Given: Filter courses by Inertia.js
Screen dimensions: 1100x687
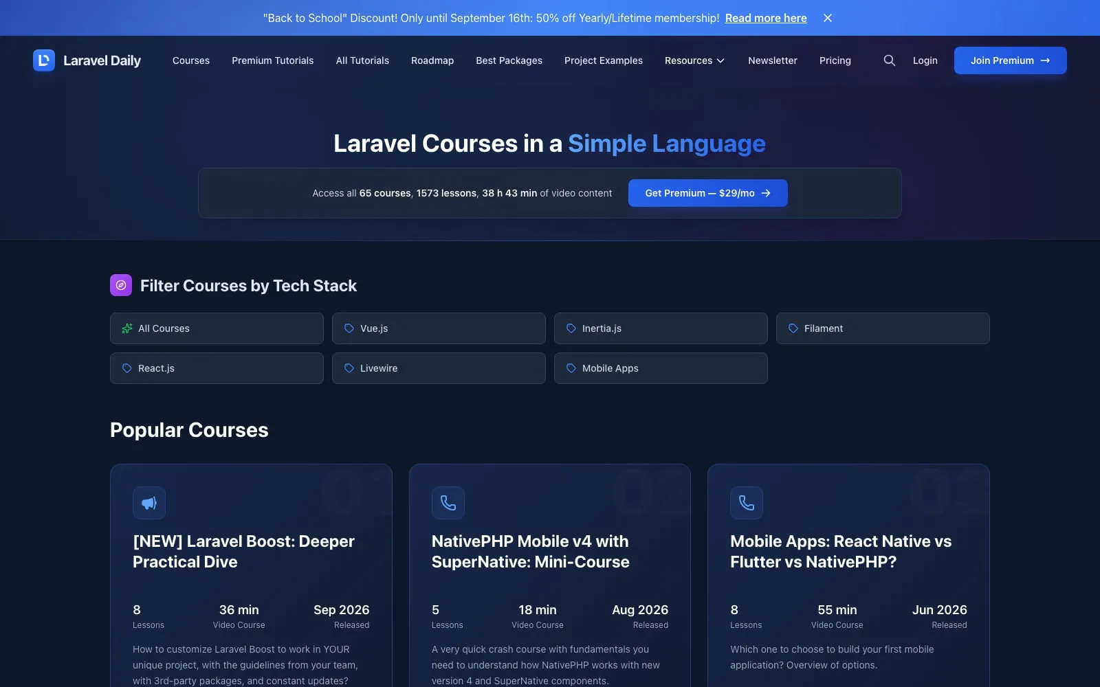Looking at the screenshot, I should (x=661, y=328).
